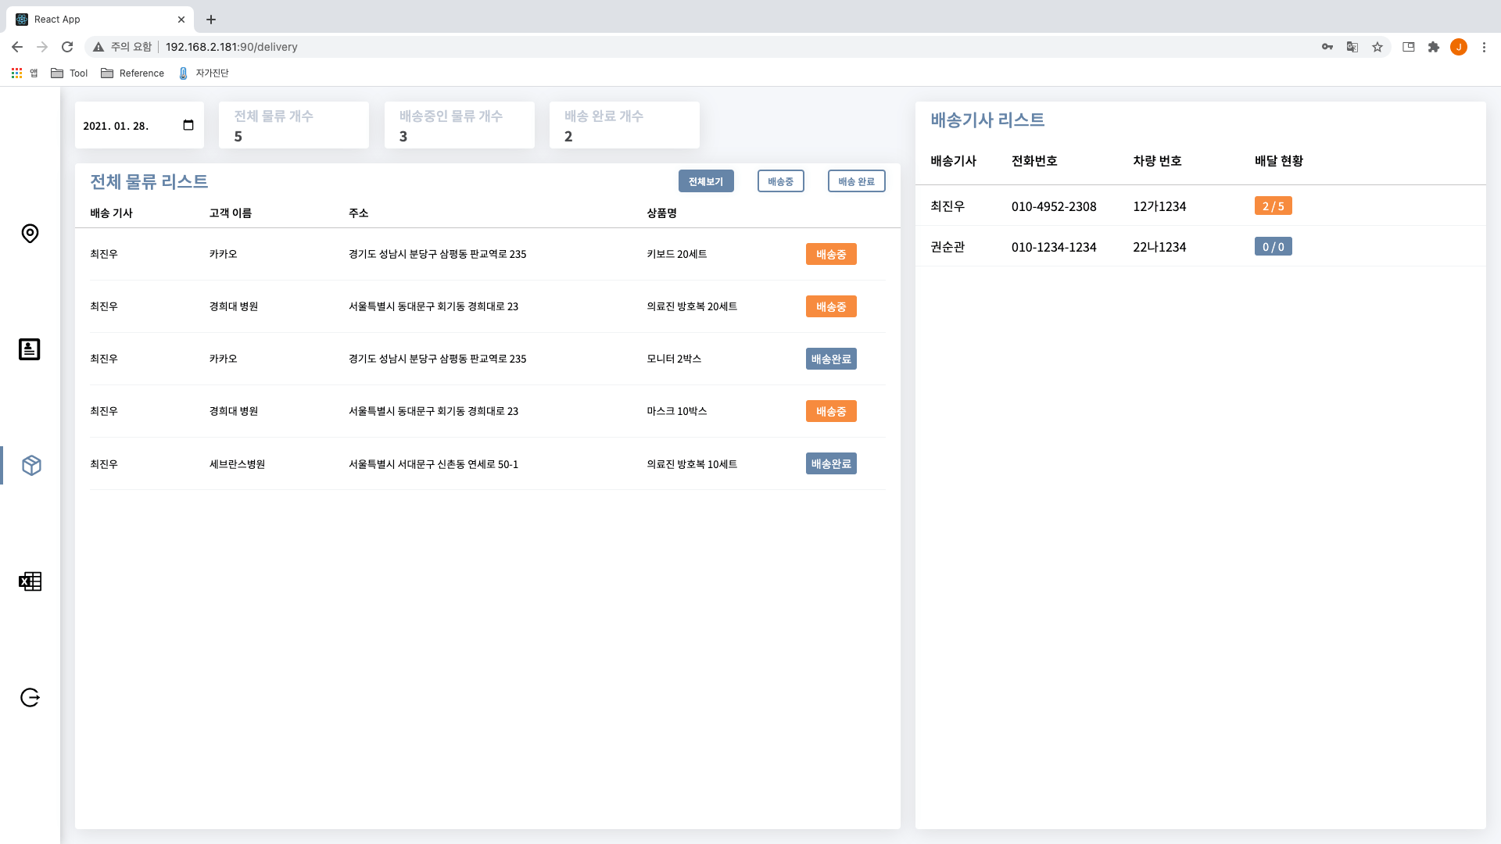Viewport: 1501px width, 844px height.
Task: Click the browser extensions puzzle icon
Action: [x=1433, y=47]
